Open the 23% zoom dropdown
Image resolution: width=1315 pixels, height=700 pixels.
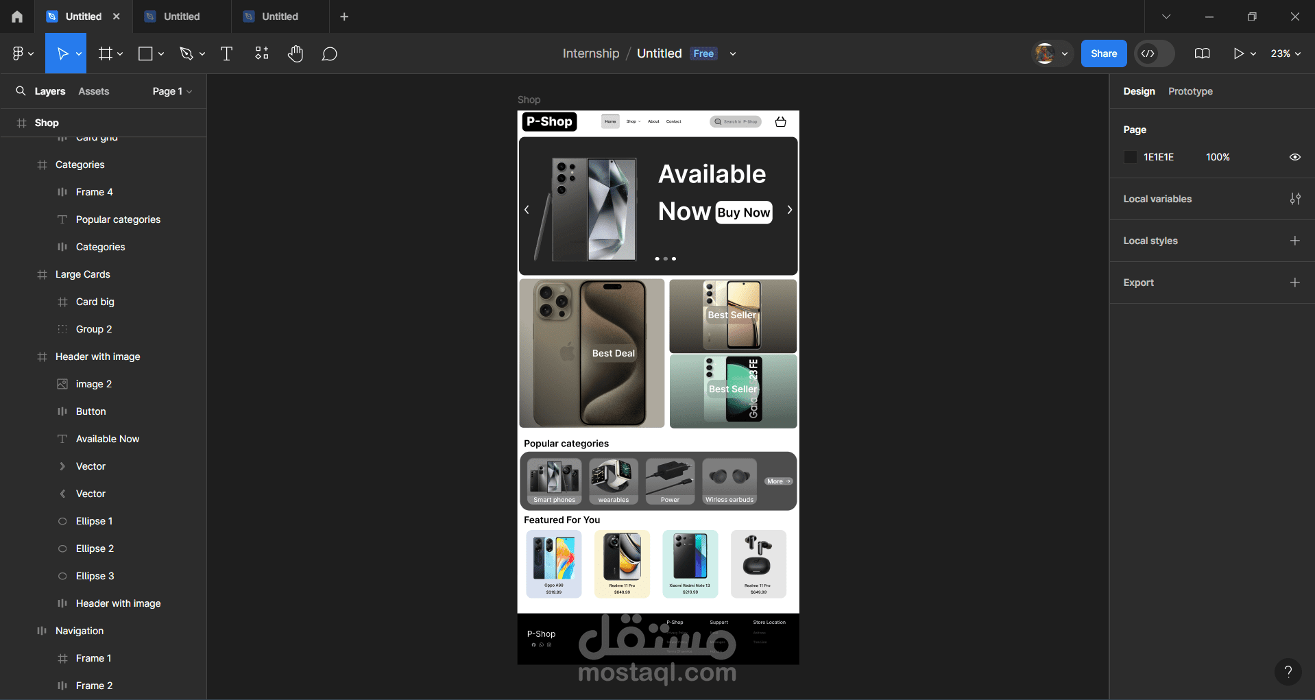(x=1286, y=53)
